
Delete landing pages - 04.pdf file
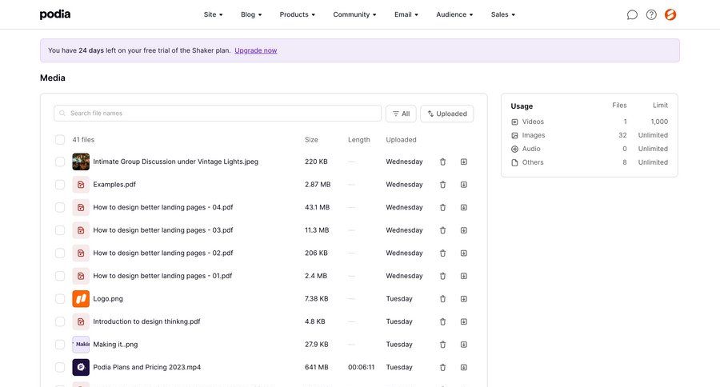click(x=442, y=208)
